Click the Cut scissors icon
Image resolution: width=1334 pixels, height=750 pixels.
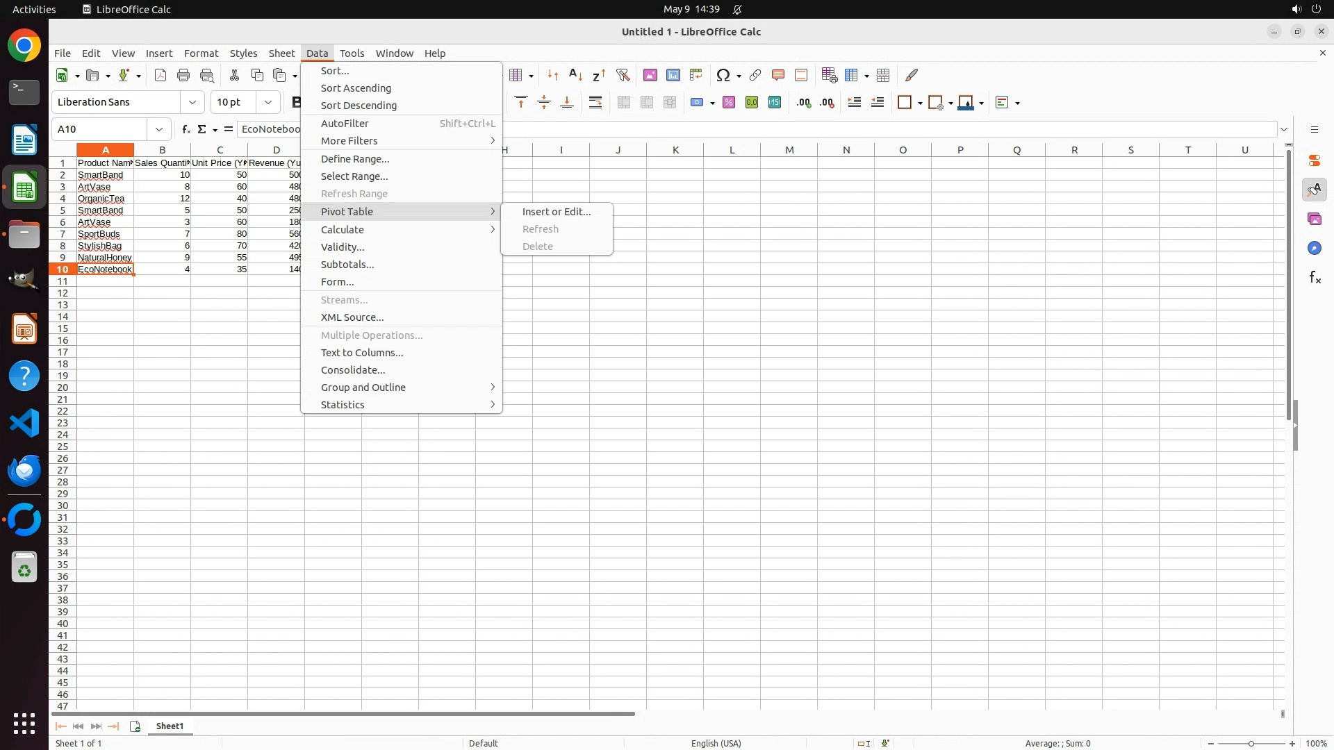(x=234, y=75)
